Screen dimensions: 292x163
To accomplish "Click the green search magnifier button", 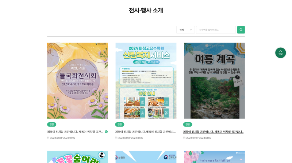I will [x=241, y=30].
